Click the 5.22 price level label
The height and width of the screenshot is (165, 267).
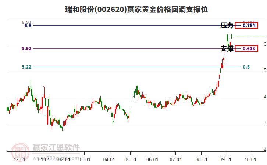point(26,67)
